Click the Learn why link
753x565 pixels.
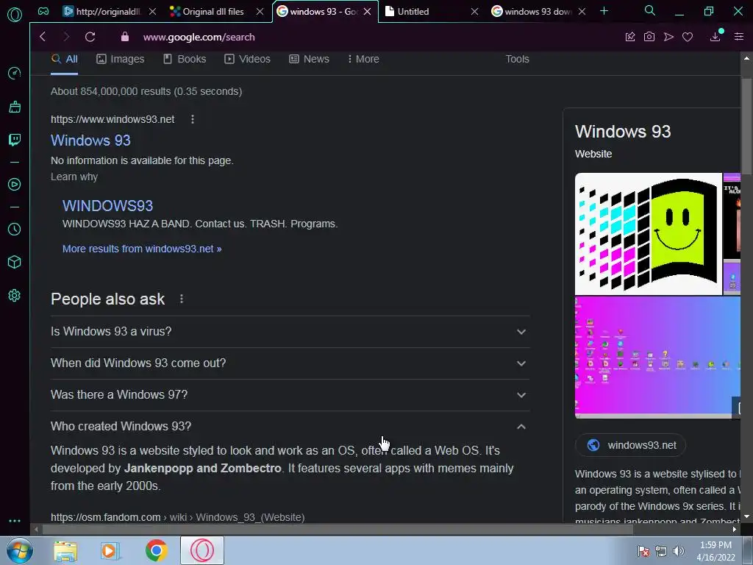pyautogui.click(x=74, y=177)
